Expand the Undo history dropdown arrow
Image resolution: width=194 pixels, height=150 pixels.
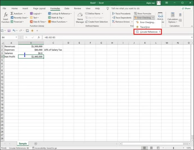17,31
